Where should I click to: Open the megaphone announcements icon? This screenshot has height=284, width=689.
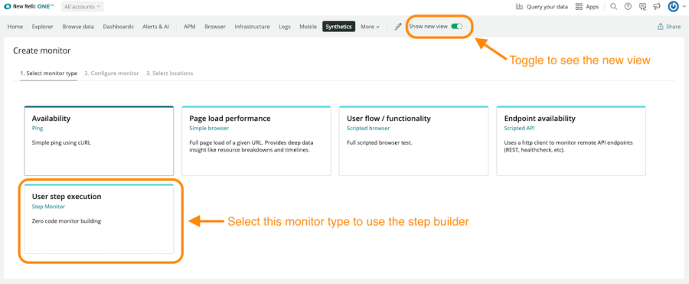[x=657, y=7]
